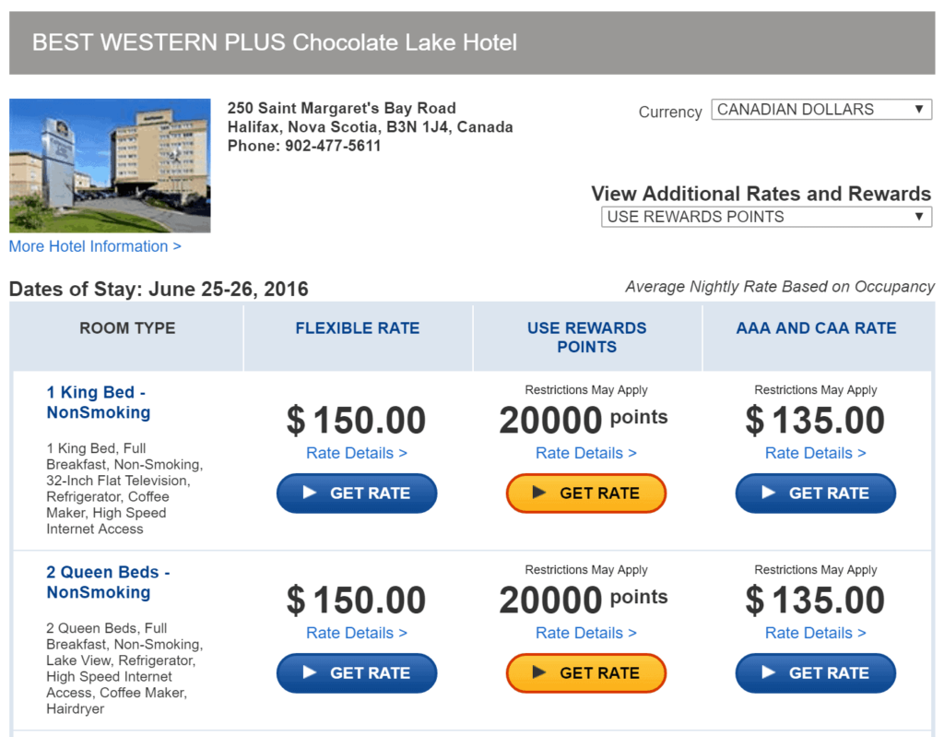Select the 1 King Bed - NonSmoking room link
The height and width of the screenshot is (737, 944).
(x=96, y=401)
